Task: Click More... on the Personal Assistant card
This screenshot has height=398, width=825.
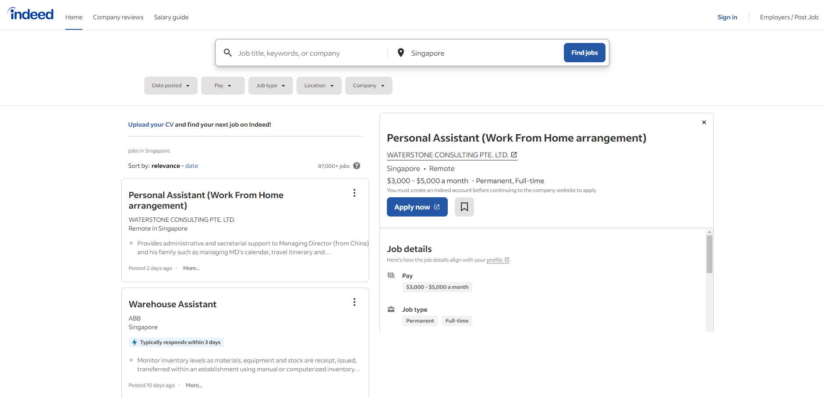Action: 191,268
